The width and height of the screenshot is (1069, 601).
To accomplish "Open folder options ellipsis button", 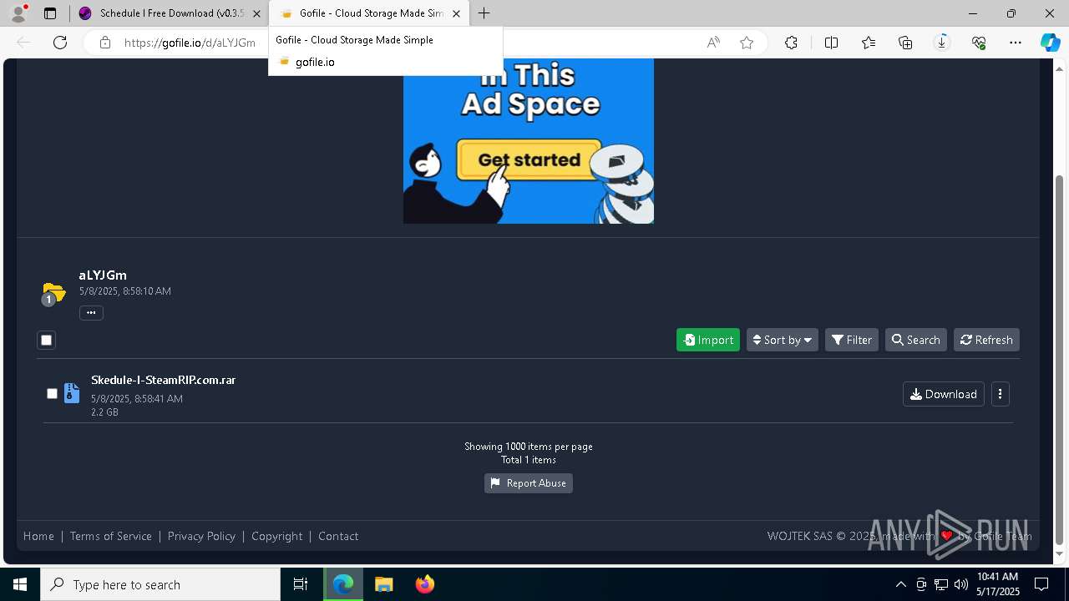I will tap(91, 313).
